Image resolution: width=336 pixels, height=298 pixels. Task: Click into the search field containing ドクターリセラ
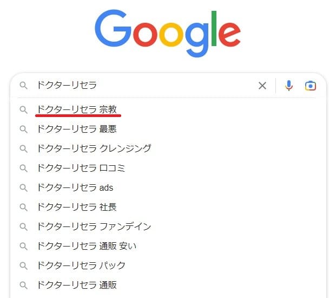tap(146, 86)
